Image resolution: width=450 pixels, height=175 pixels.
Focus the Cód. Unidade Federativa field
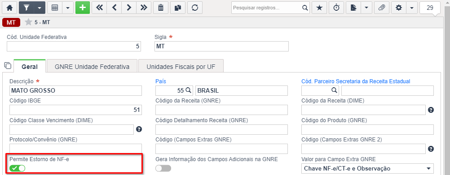click(x=74, y=47)
